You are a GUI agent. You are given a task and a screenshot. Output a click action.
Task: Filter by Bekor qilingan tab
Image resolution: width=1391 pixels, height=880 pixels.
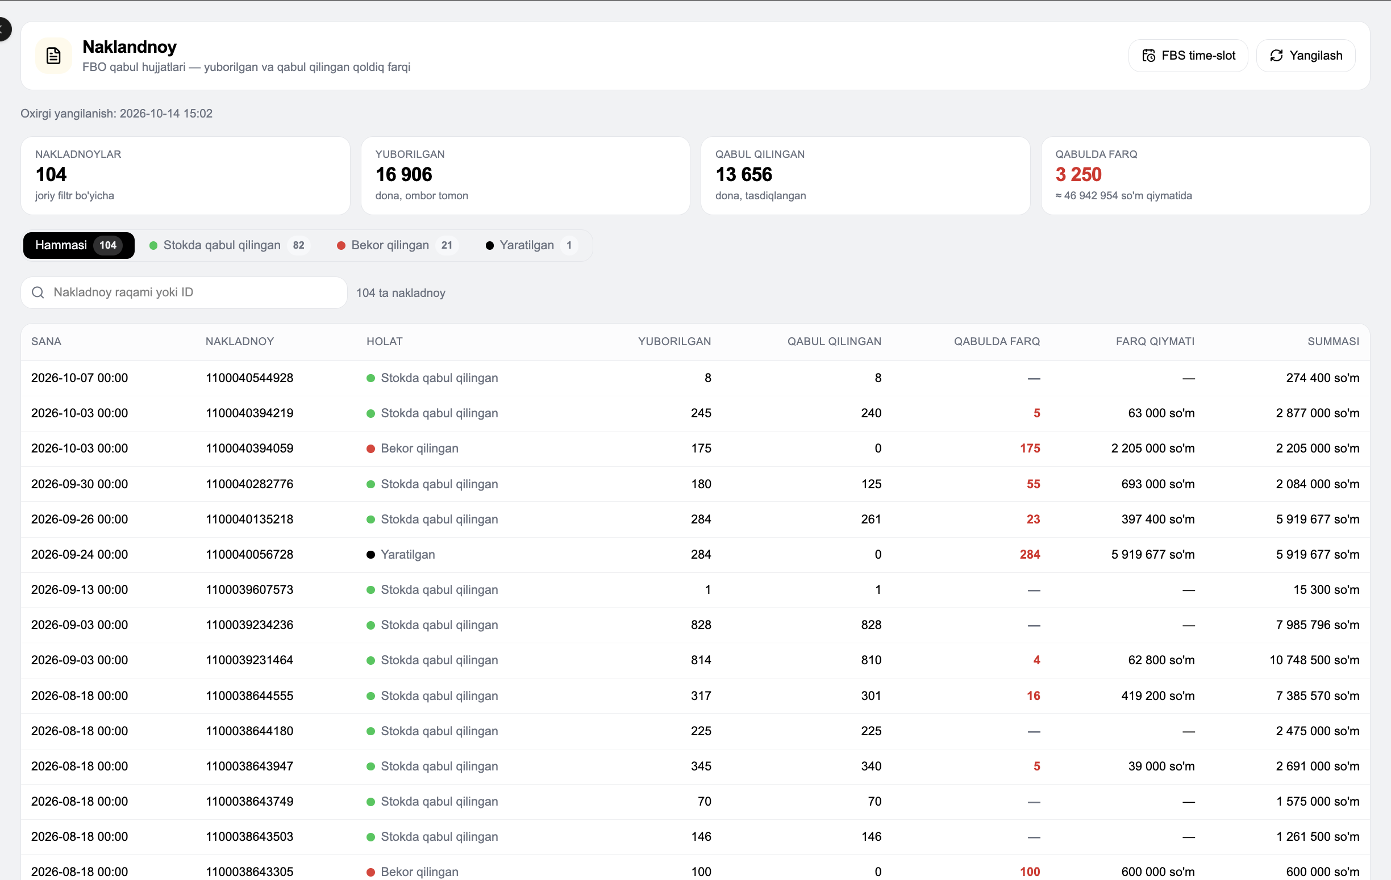tap(397, 245)
